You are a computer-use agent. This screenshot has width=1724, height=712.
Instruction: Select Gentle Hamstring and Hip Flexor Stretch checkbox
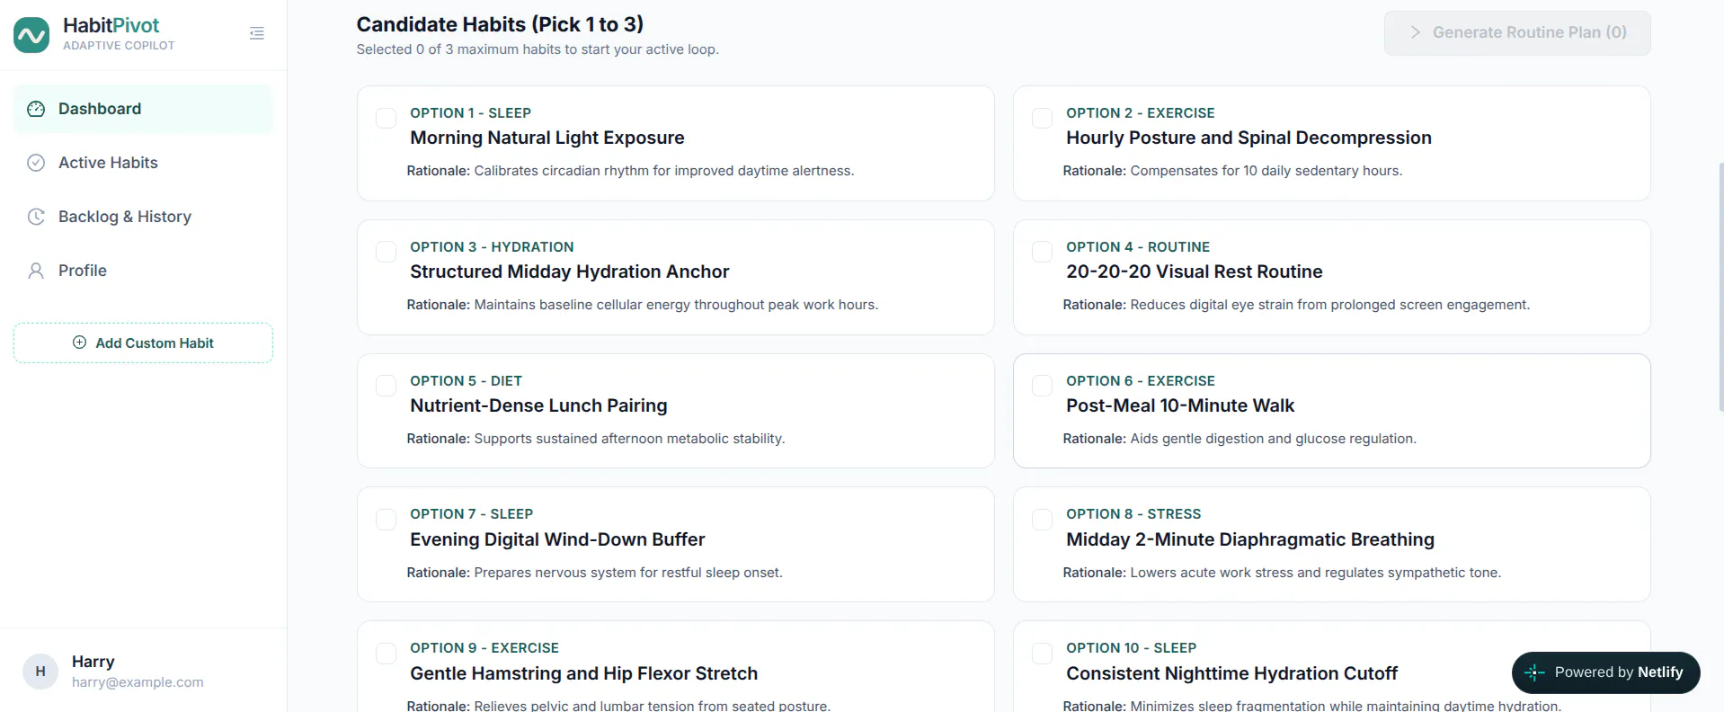(386, 654)
